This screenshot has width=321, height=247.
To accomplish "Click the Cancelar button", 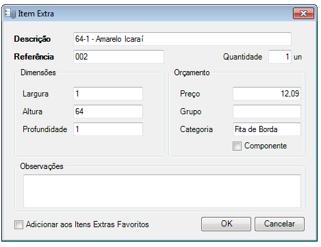I will point(279,224).
